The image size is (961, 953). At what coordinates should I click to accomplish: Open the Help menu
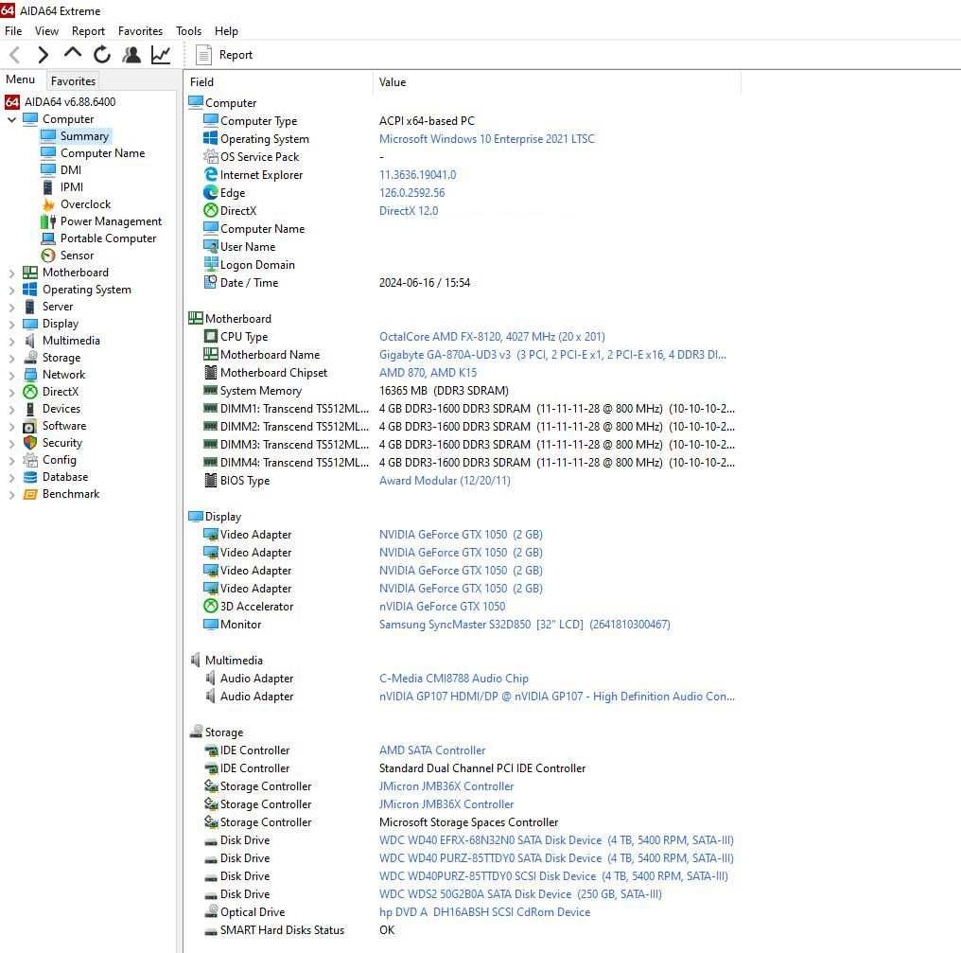point(226,30)
